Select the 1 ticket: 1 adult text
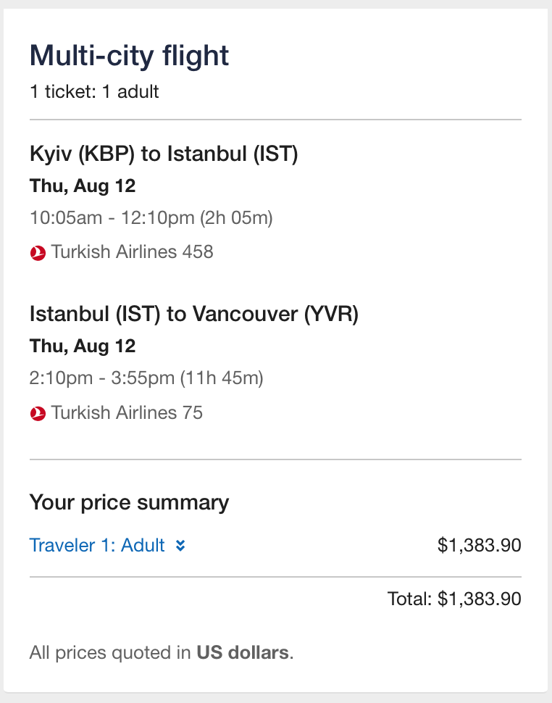This screenshot has width=552, height=703. [x=94, y=92]
